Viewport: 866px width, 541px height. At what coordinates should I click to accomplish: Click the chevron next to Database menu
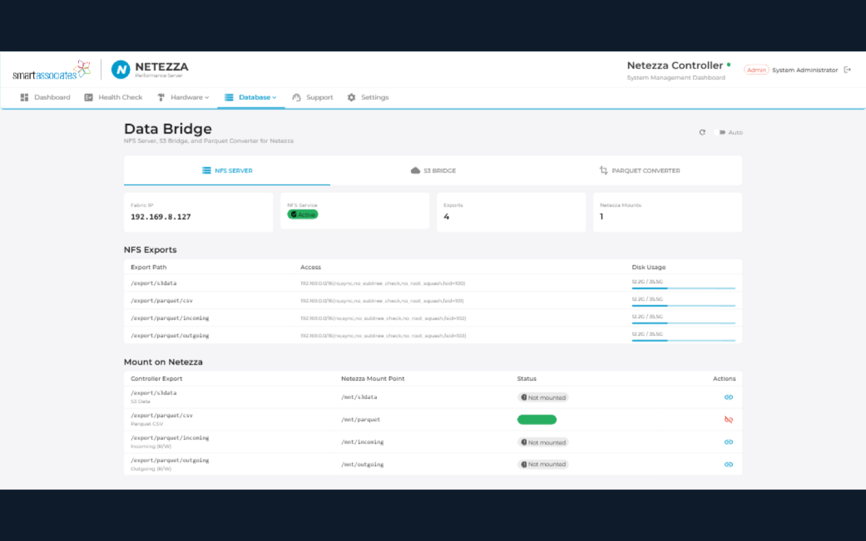click(275, 97)
